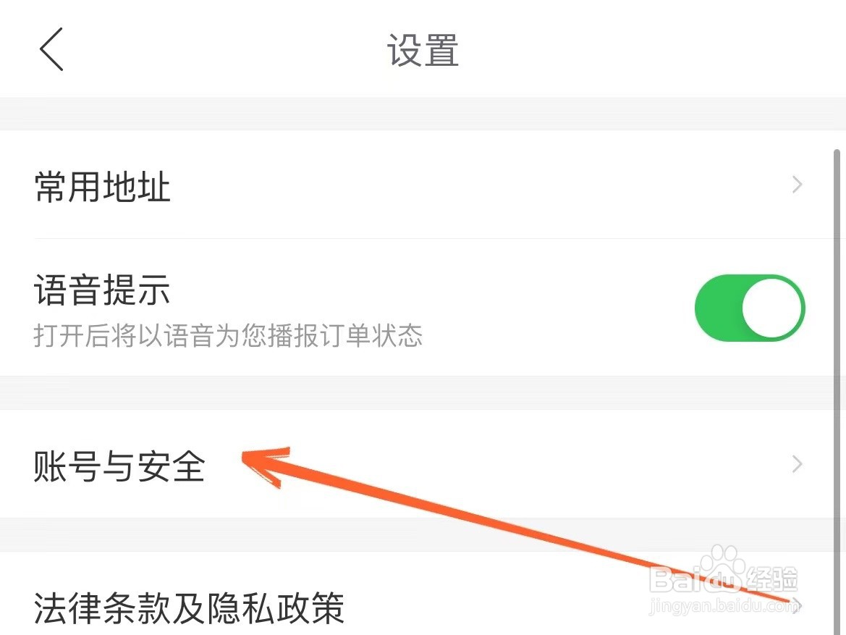Tap the 设置 page title

[x=423, y=50]
